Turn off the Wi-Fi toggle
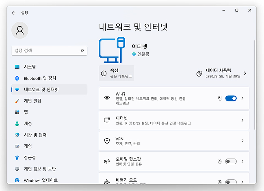Viewport: 264px width, 191px height. coord(231,99)
